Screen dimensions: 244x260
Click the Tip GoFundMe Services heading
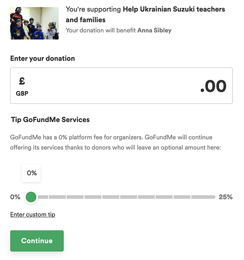(x=50, y=120)
